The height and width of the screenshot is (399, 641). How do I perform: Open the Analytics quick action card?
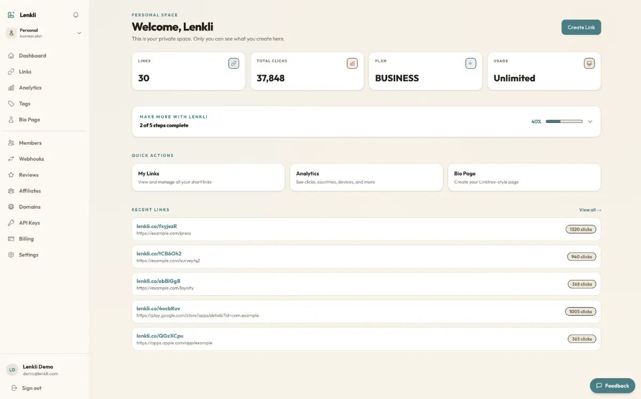pyautogui.click(x=366, y=177)
